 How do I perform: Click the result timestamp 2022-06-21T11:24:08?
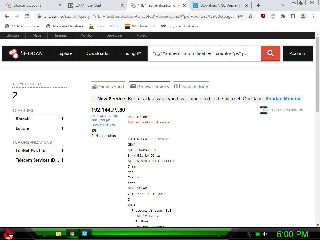click(282, 110)
